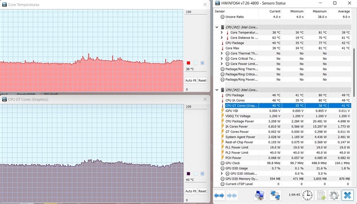Open the magnifier monitor search icon
The image size is (357, 204).
click(260, 196)
